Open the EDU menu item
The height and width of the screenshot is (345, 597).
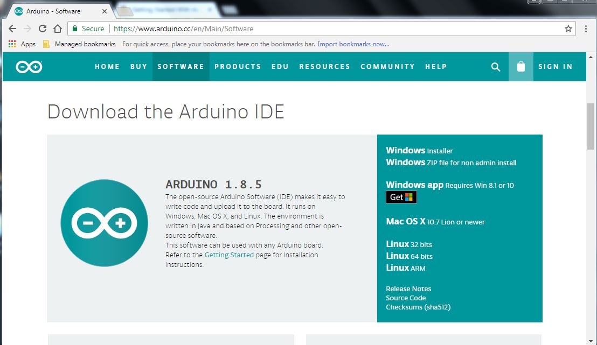pos(280,67)
